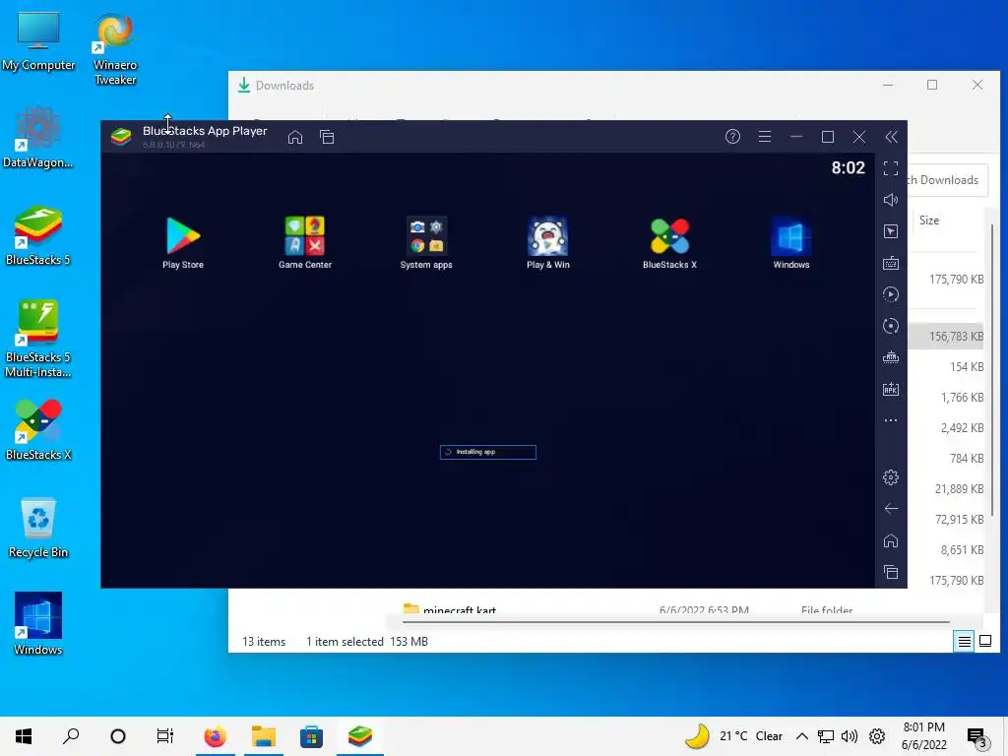Image resolution: width=1008 pixels, height=756 pixels.
Task: Click the Size column header in Downloads
Action: click(x=929, y=220)
